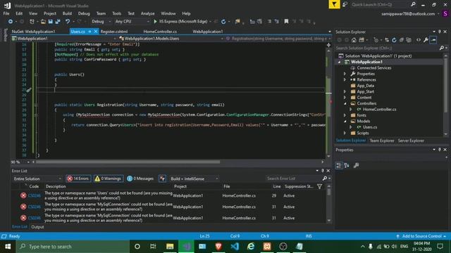Open the Entire Solution scope dropdown
The image size is (451, 253).
[x=37, y=179]
